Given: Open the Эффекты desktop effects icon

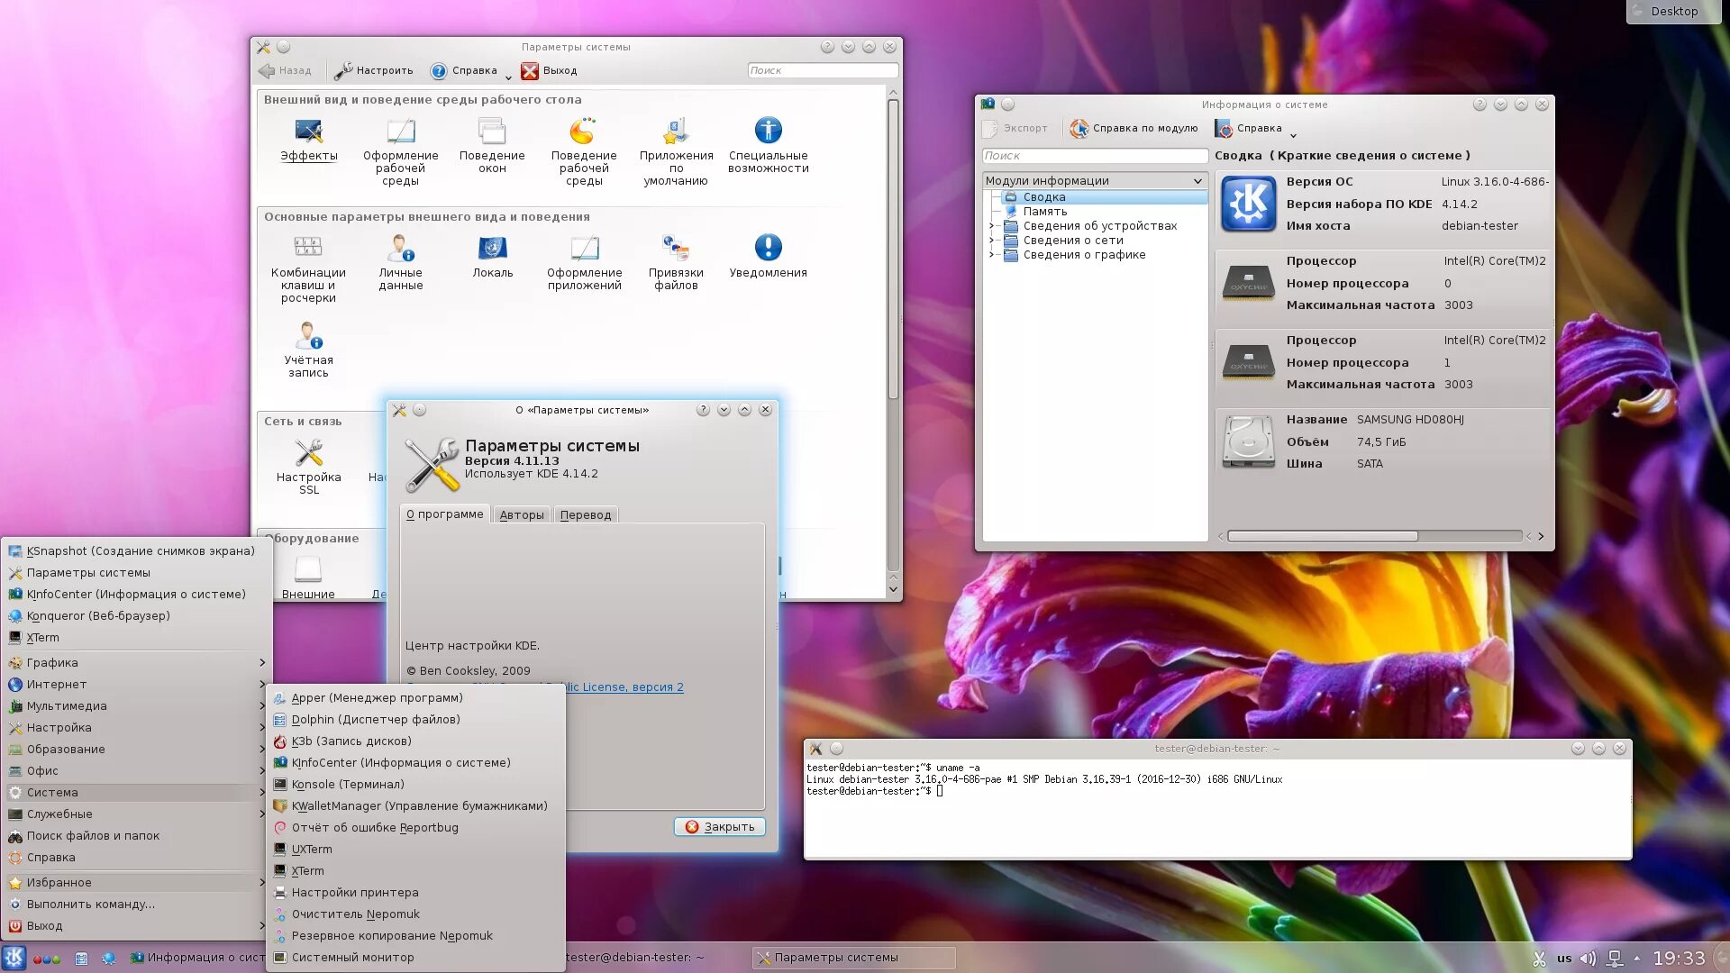Looking at the screenshot, I should (x=308, y=132).
